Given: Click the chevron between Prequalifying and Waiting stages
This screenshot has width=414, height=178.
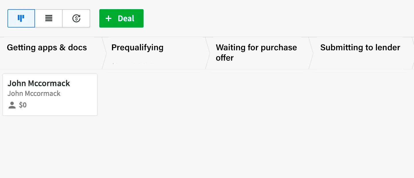Looking at the screenshot, I should [x=208, y=53].
